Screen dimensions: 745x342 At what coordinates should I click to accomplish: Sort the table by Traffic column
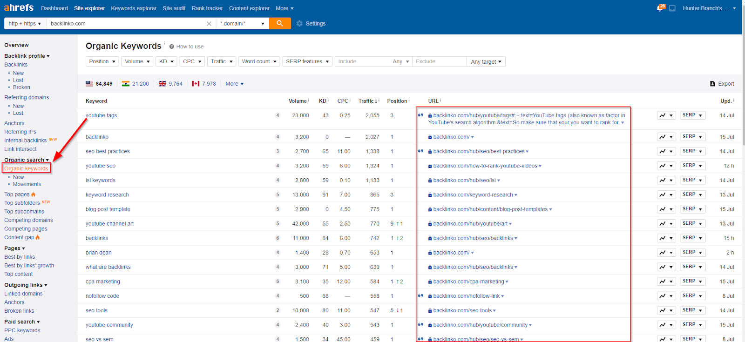point(368,101)
